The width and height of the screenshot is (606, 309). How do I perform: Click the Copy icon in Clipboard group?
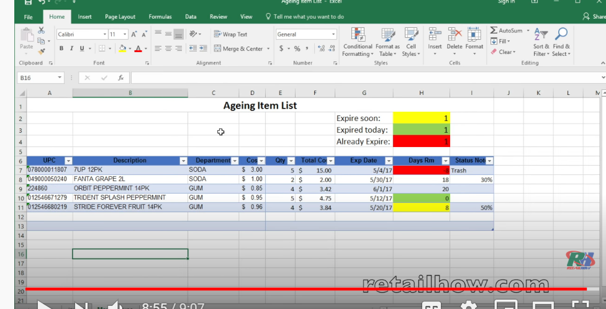(40, 41)
